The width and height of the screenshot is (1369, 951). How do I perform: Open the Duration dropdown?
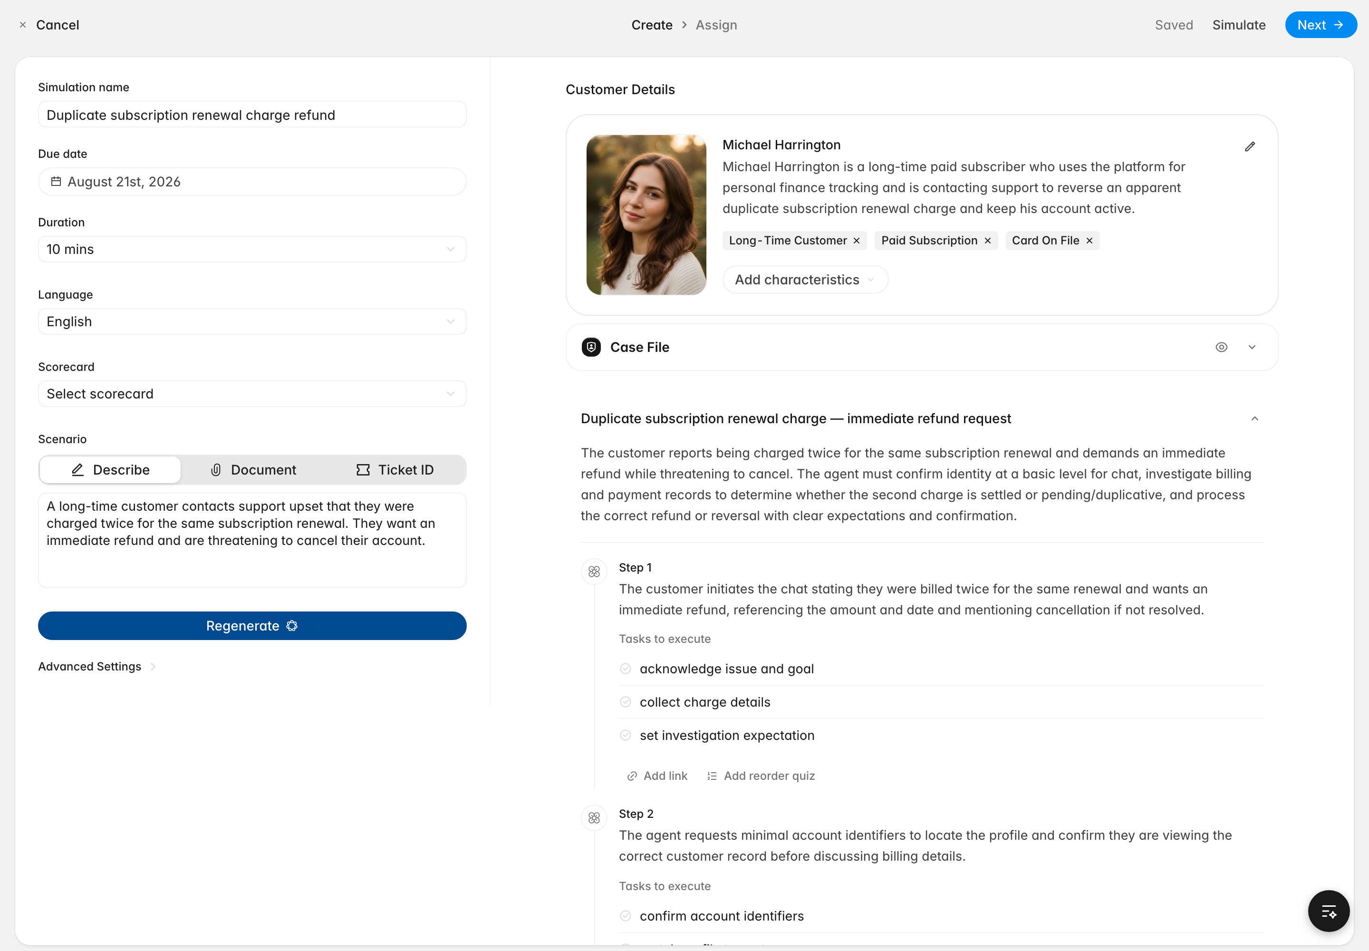pos(252,249)
